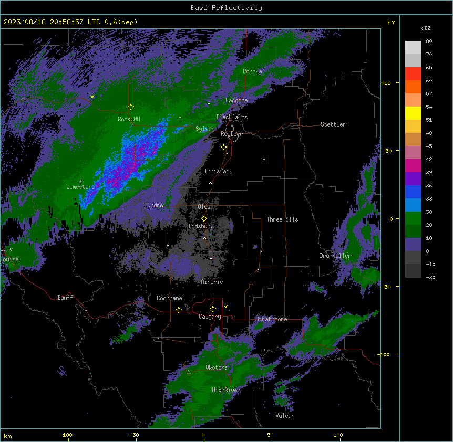Click the RockyMH label

click(129, 119)
